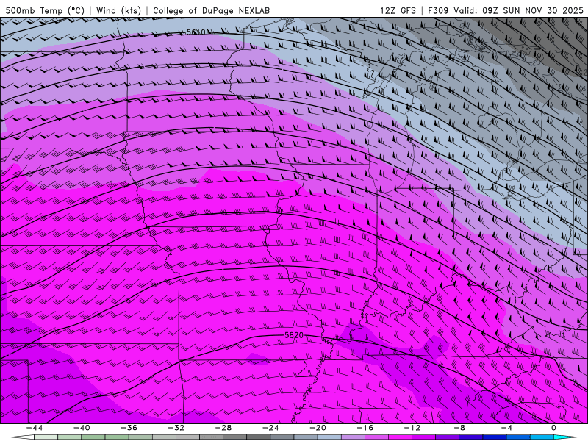Viewport: 588px width, 441px height.
Task: Click the "F309" forecast hour text
Action: click(x=438, y=10)
